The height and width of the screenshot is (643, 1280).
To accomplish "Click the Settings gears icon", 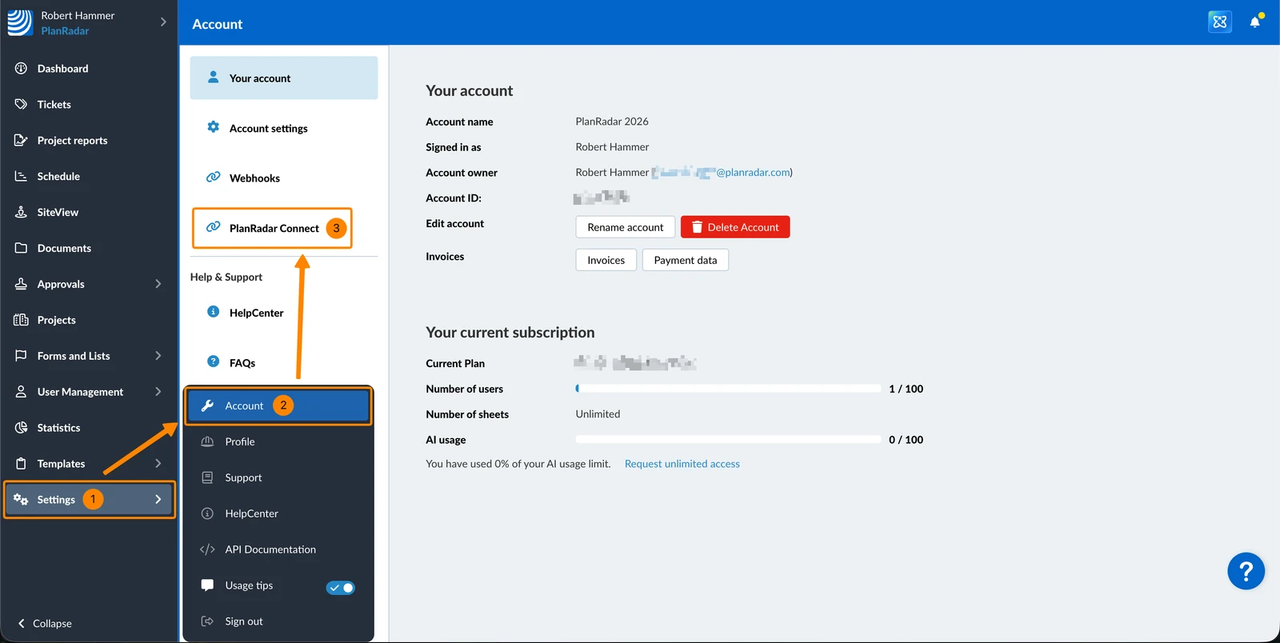I will pyautogui.click(x=22, y=500).
